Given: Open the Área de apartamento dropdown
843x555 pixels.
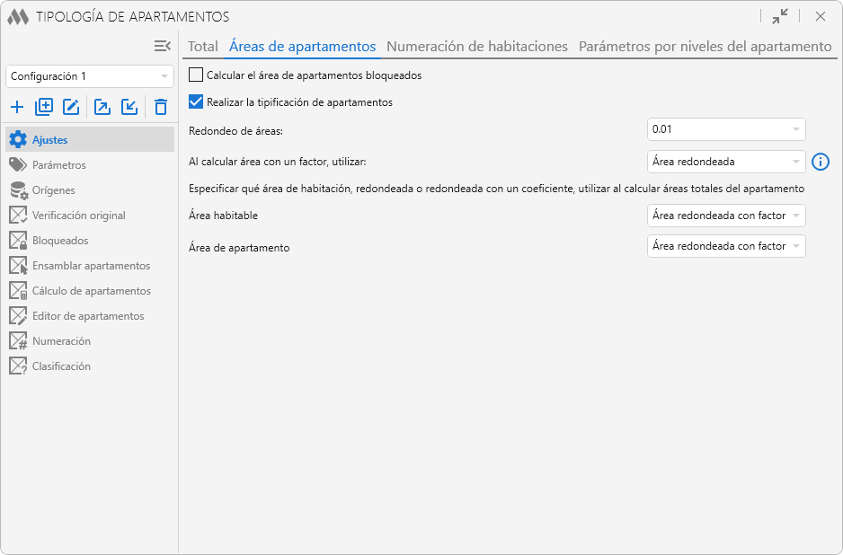Looking at the screenshot, I should coord(726,246).
